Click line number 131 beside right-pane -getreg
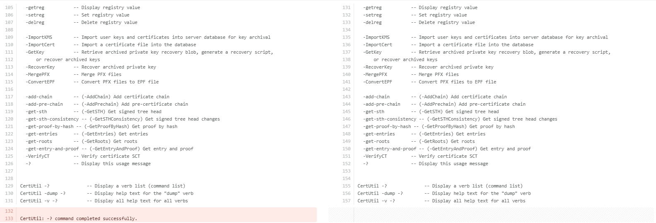Screen dimensions: 656x223 [x=346, y=7]
